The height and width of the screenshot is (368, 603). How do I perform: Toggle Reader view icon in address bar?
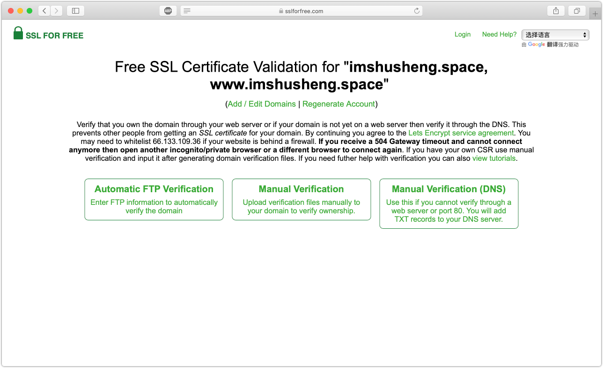pyautogui.click(x=187, y=11)
